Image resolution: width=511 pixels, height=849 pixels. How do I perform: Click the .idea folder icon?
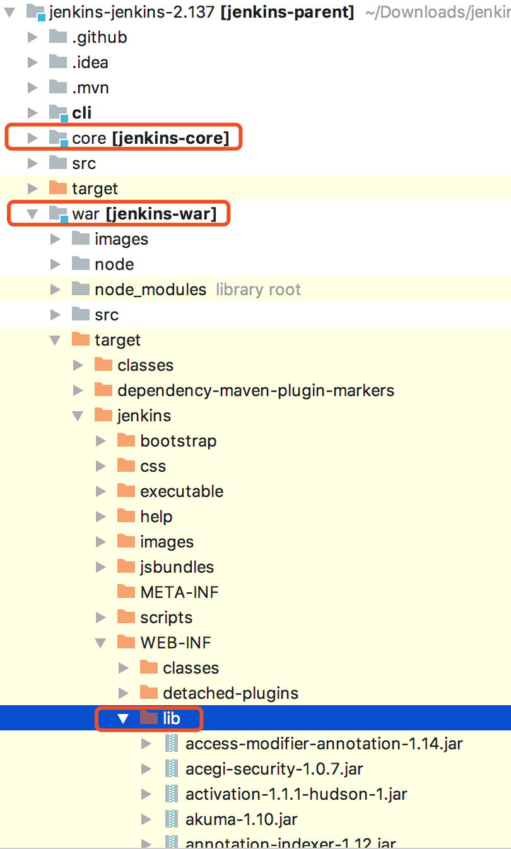[x=58, y=62]
